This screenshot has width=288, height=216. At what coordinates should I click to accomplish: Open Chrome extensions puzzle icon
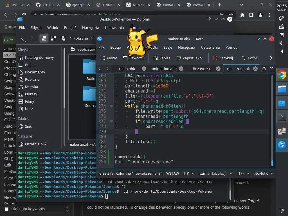(242, 15)
